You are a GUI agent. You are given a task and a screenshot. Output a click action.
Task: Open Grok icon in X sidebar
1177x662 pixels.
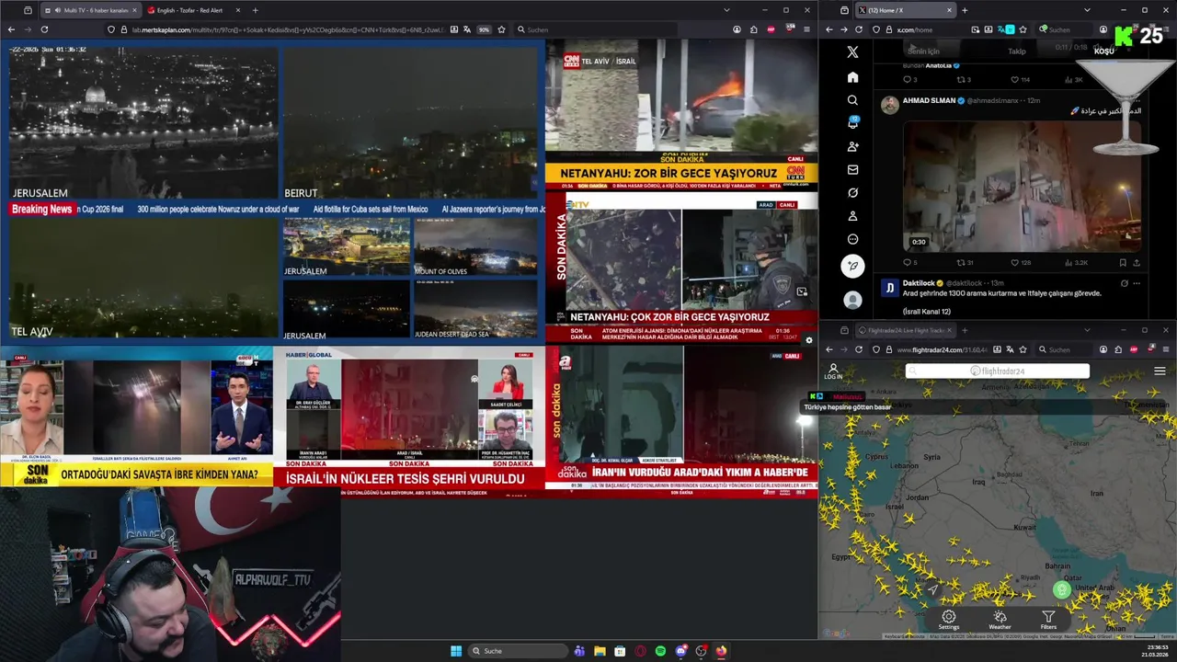pyautogui.click(x=852, y=193)
